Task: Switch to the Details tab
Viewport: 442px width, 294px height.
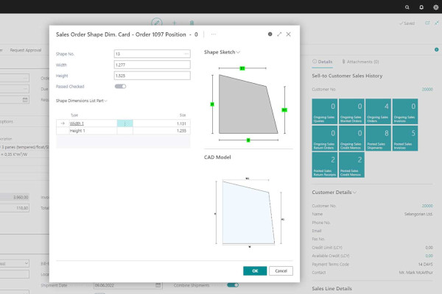Action: click(323, 62)
